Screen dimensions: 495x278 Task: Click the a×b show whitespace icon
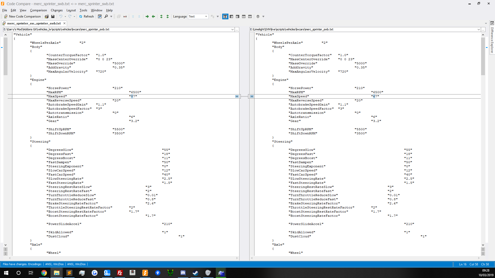tap(125, 16)
